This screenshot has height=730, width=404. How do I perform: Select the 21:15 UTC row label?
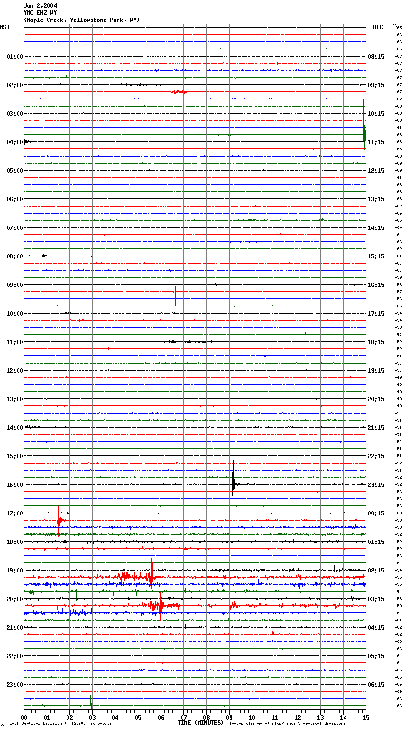coord(376,428)
